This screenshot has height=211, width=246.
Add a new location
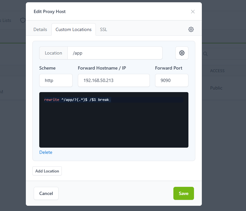pyautogui.click(x=47, y=171)
